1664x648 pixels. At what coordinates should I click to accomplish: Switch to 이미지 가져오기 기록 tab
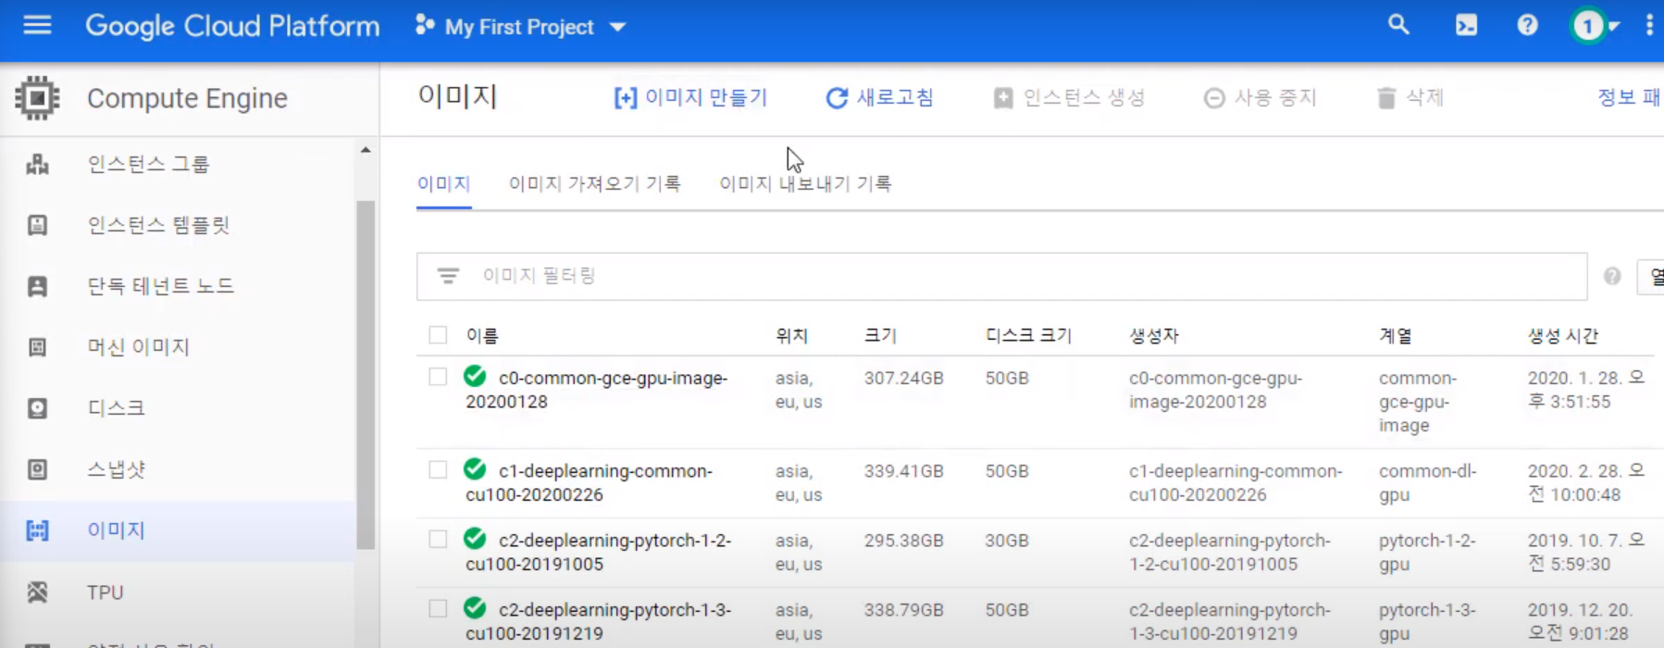(x=594, y=183)
